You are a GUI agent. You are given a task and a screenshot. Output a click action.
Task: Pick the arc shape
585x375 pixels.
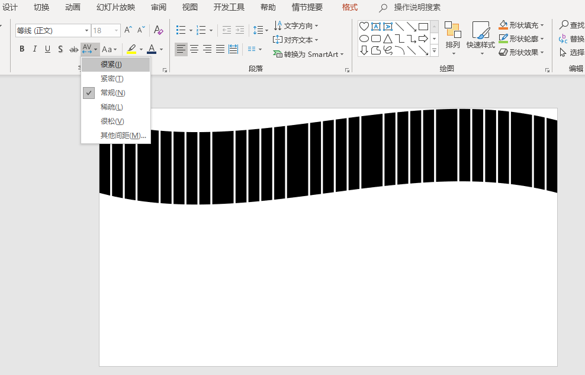click(400, 50)
